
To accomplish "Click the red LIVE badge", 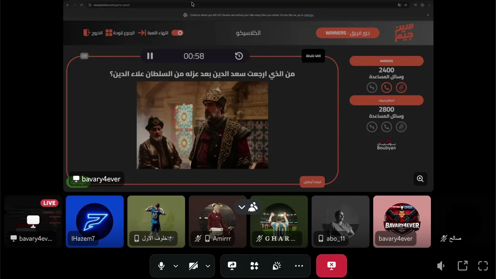I will [x=49, y=203].
